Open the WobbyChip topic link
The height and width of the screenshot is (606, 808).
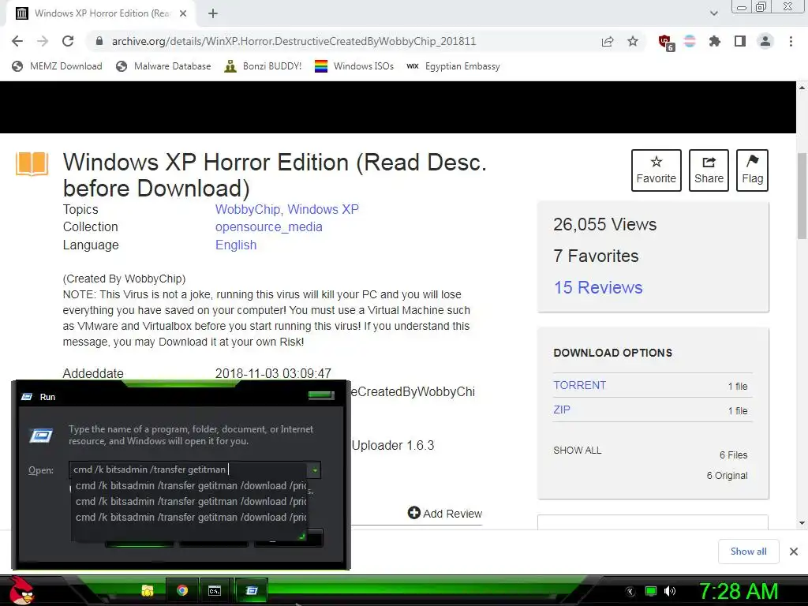pyautogui.click(x=247, y=209)
